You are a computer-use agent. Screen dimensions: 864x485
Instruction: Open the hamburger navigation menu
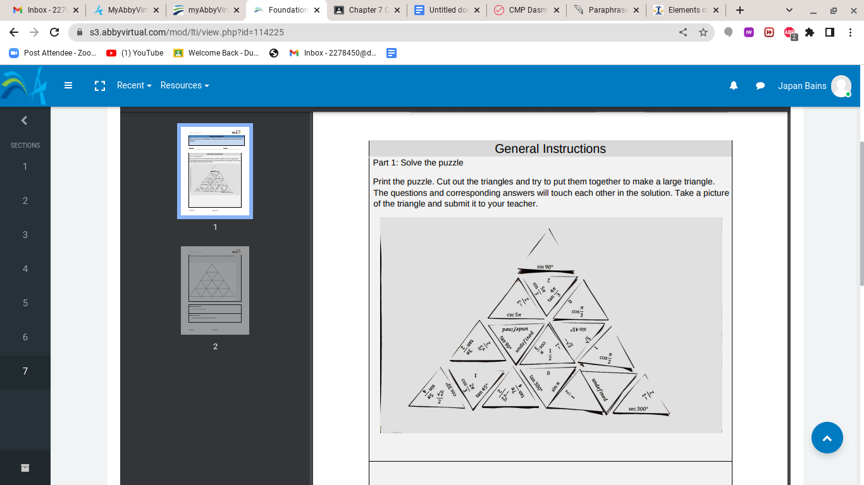pos(68,85)
